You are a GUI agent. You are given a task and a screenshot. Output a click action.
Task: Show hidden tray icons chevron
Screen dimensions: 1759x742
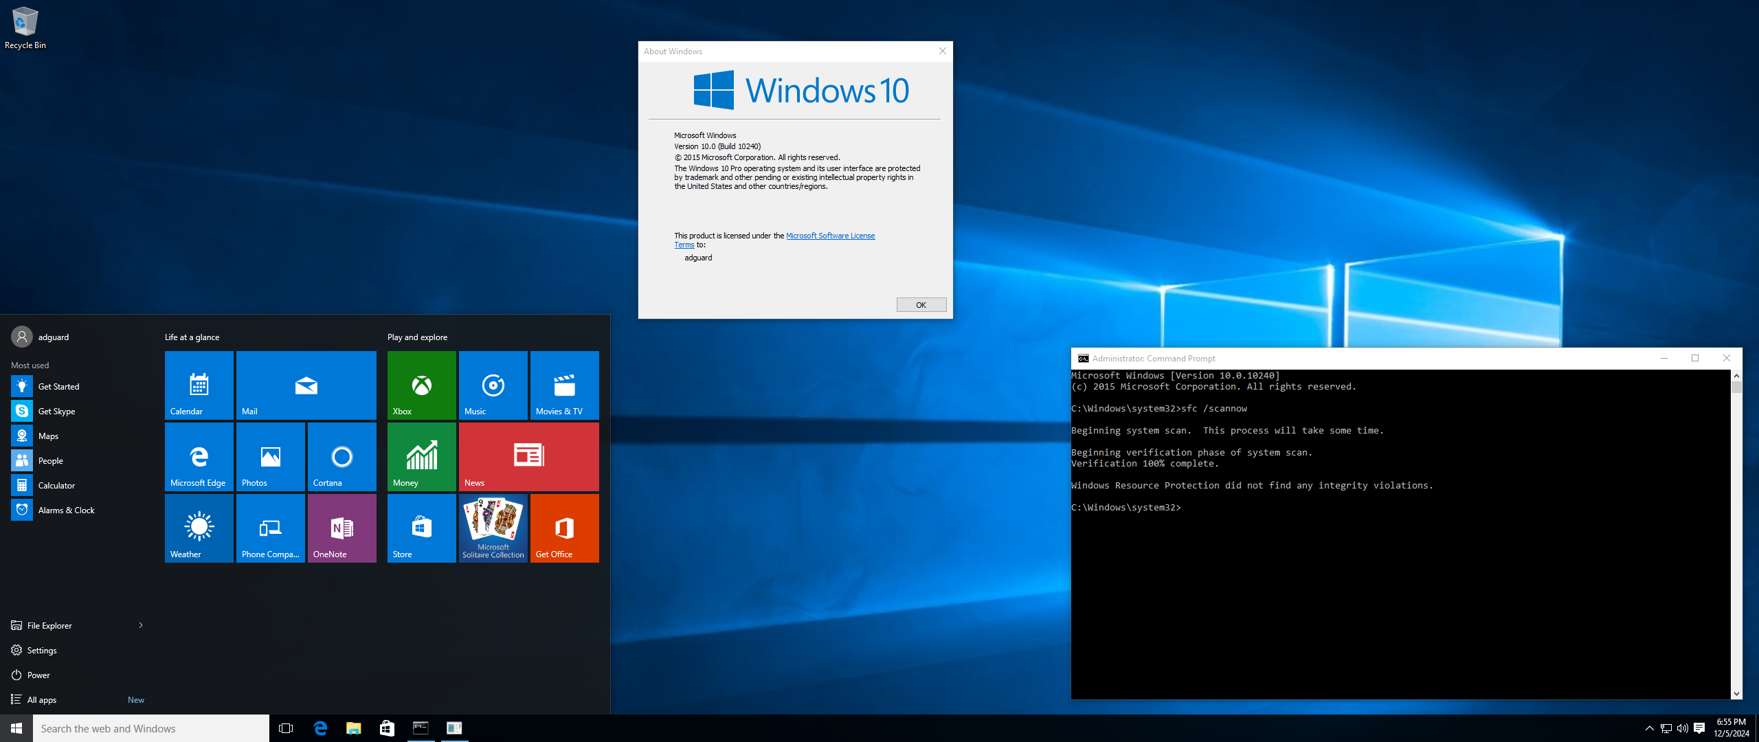1649,728
